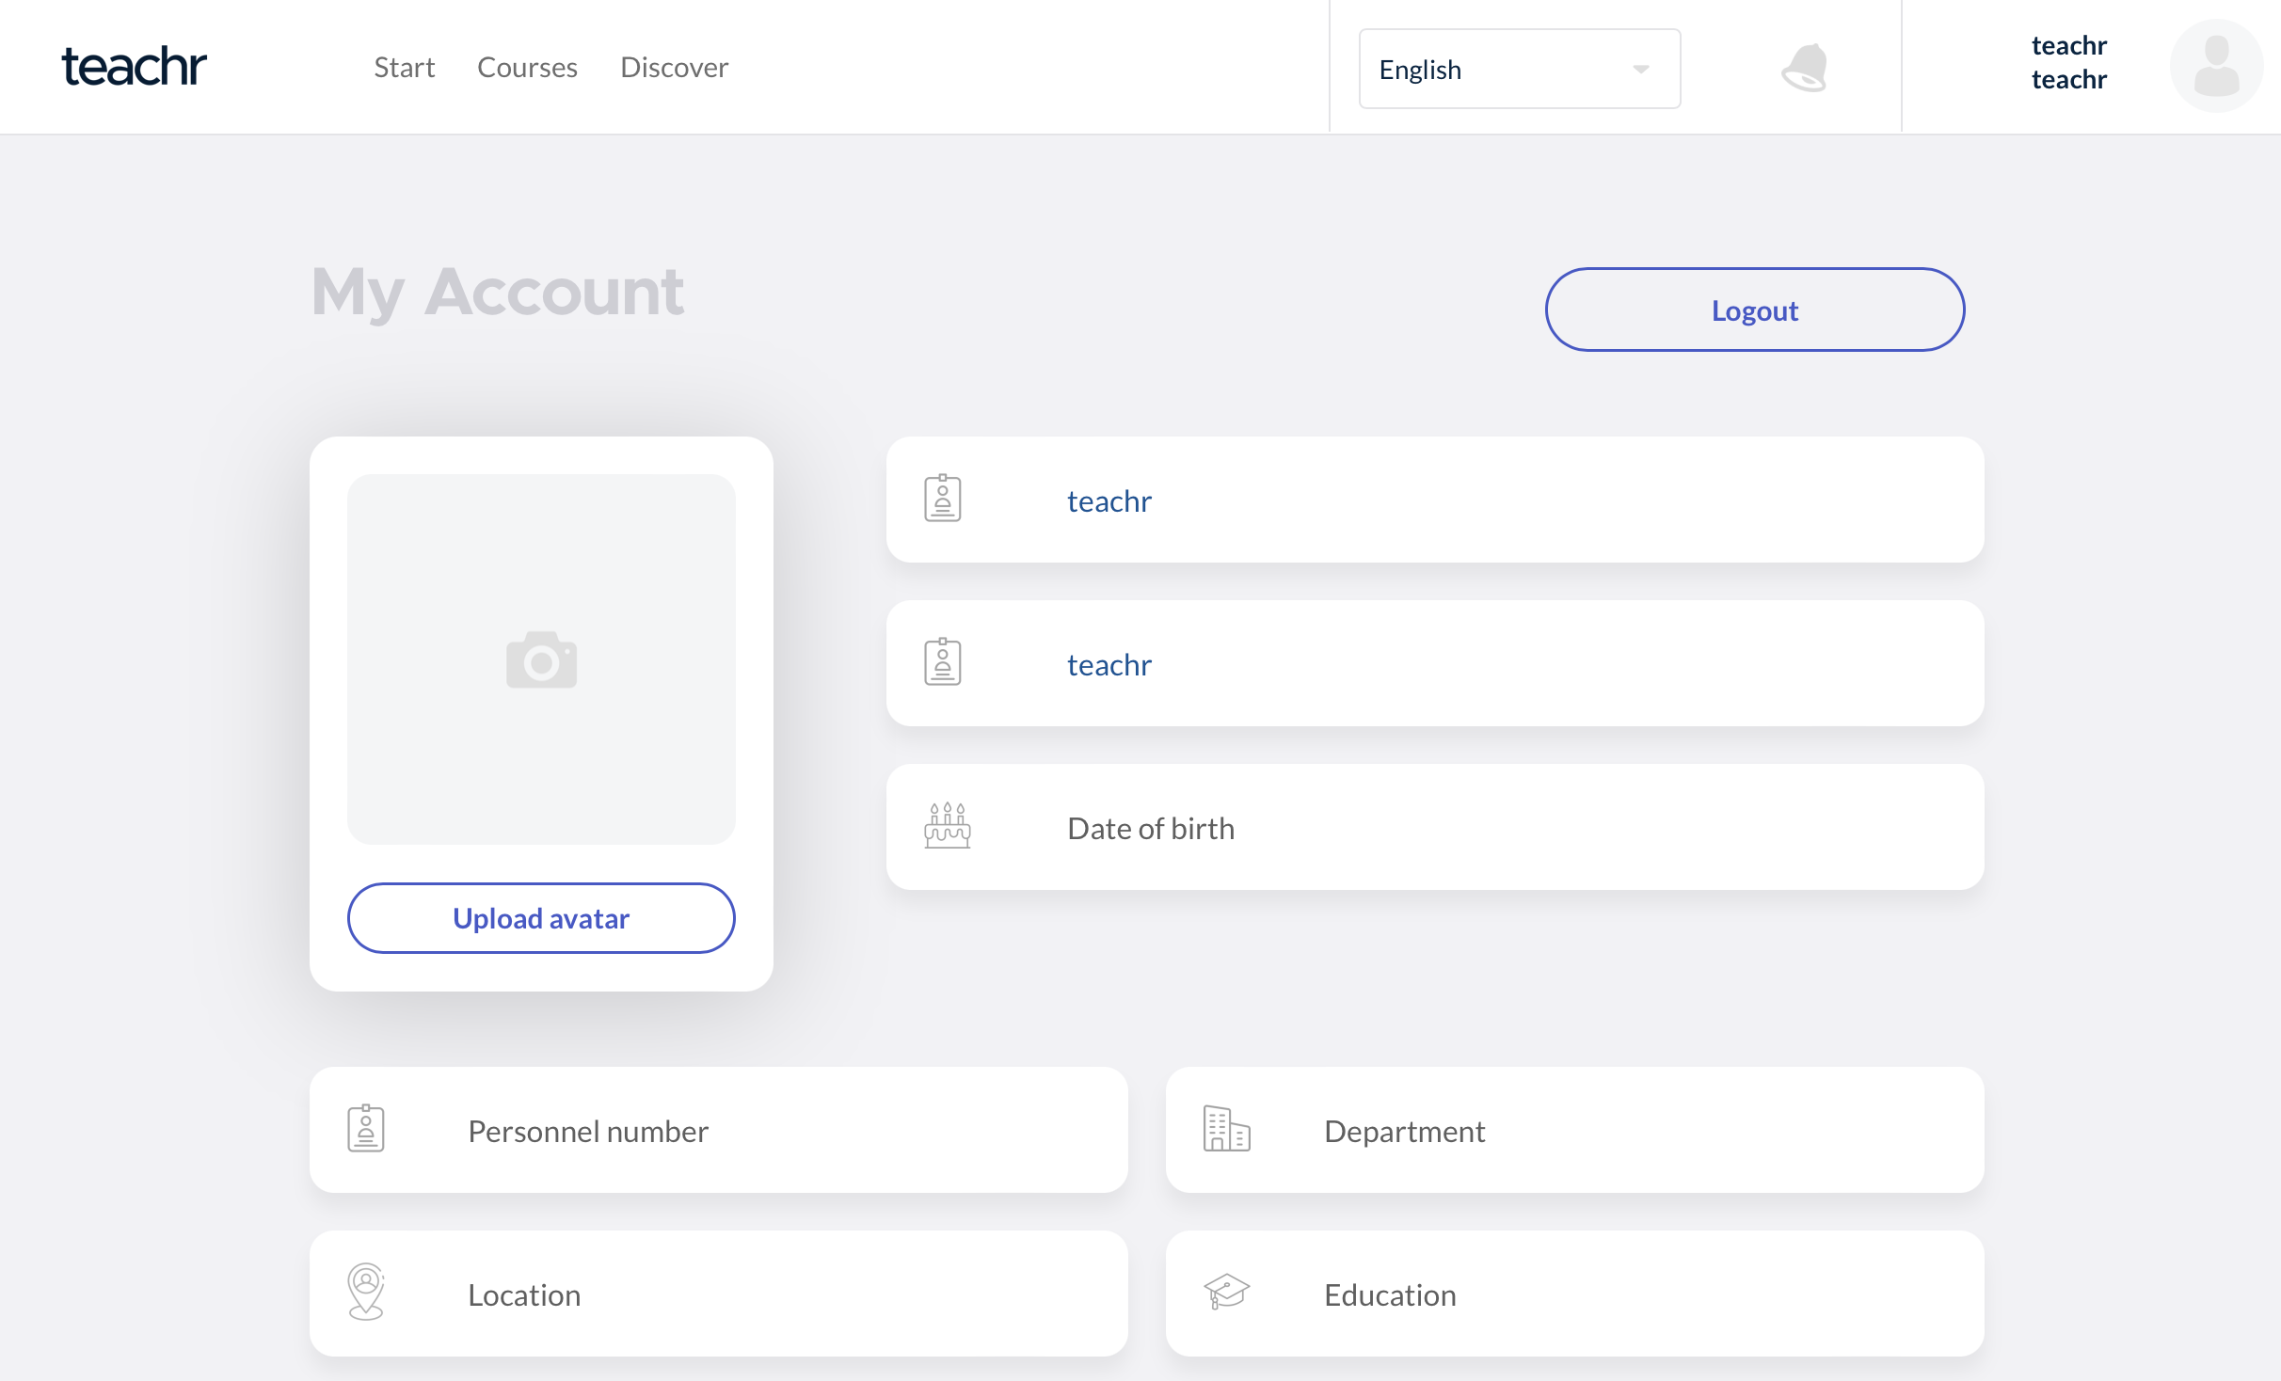Click the user profile avatar icon
Viewport: 2281px width, 1381px height.
pyautogui.click(x=2215, y=66)
